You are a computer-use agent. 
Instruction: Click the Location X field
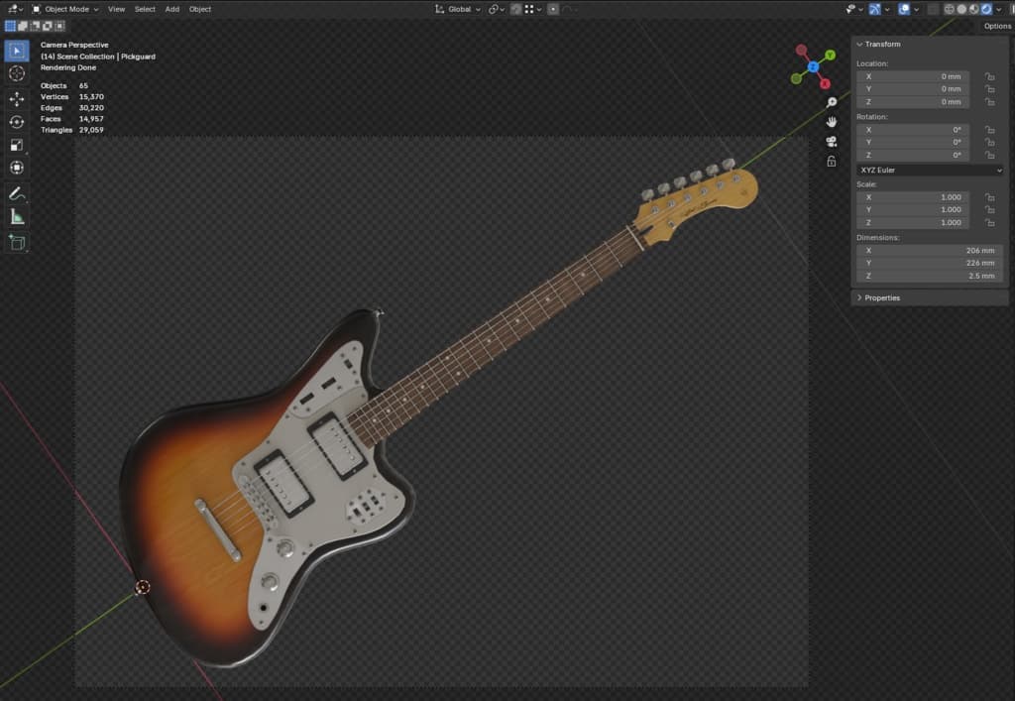tap(913, 76)
